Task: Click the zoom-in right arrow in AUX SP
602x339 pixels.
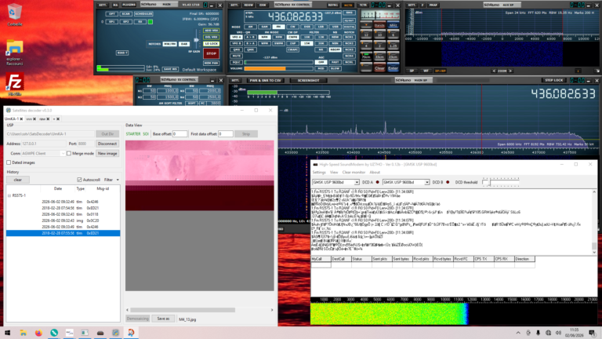Action: point(510,71)
